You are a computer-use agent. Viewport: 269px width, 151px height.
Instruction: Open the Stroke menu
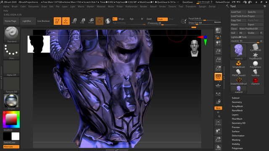(x=162, y=7)
